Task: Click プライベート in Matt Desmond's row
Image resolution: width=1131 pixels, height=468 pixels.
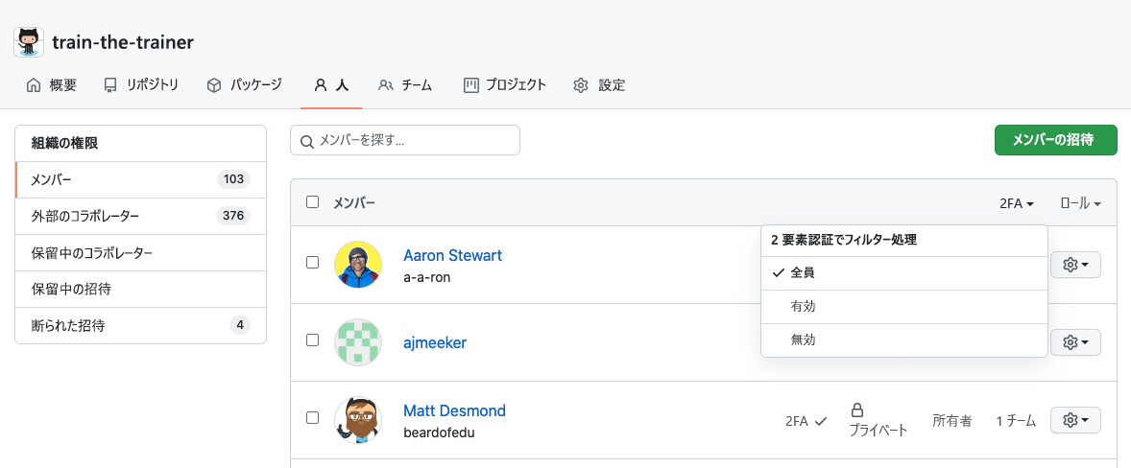Action: click(878, 431)
